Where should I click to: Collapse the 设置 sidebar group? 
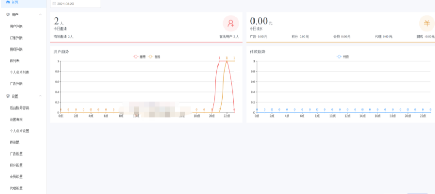(40, 96)
